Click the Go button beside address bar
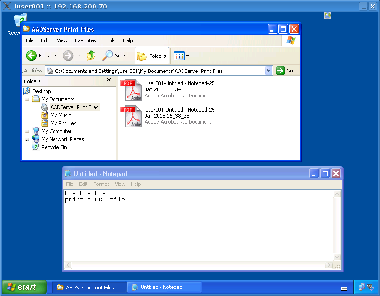Image resolution: width=380 pixels, height=296 pixels. (x=285, y=71)
